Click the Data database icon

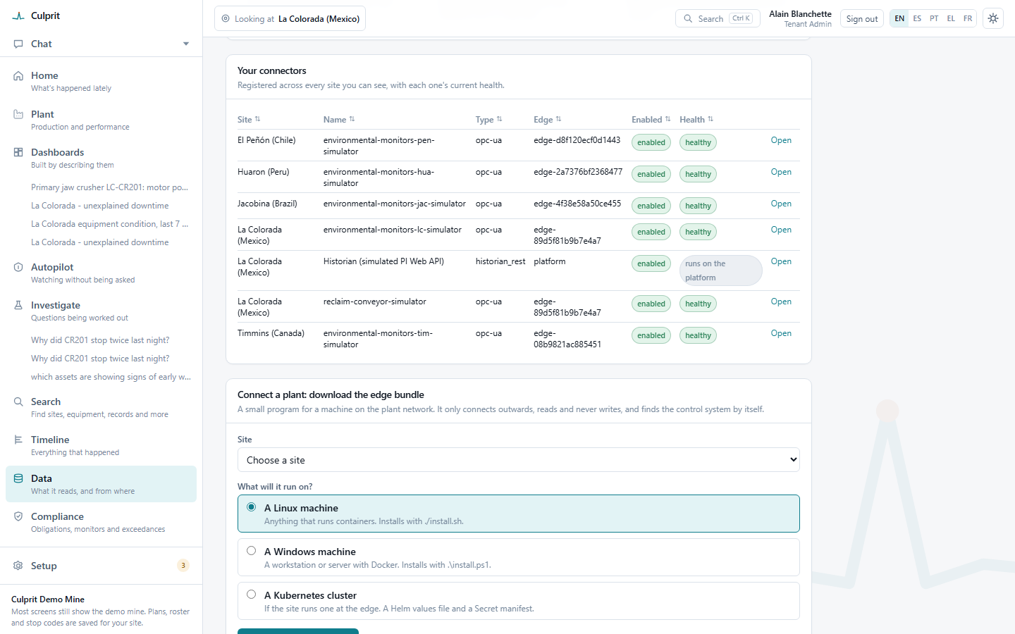(x=18, y=478)
